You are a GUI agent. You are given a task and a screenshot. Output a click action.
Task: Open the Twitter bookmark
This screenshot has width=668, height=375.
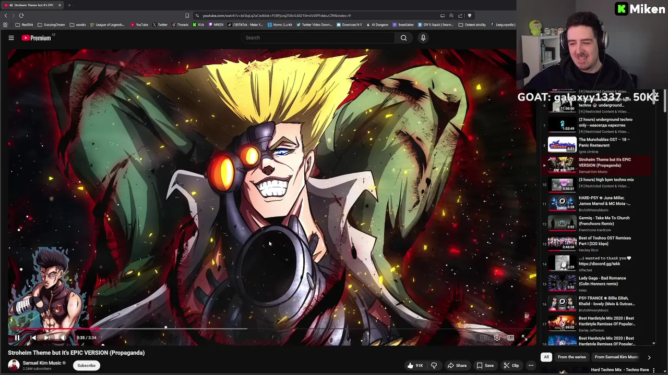160,24
